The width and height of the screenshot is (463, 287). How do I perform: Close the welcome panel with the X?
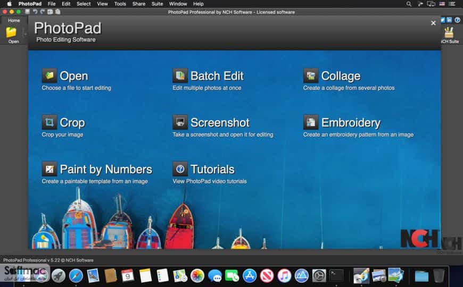[433, 23]
